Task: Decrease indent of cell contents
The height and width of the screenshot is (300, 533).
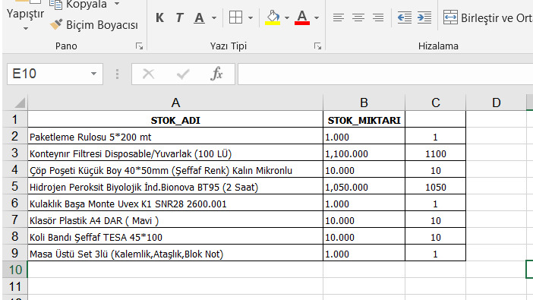Action: click(405, 17)
